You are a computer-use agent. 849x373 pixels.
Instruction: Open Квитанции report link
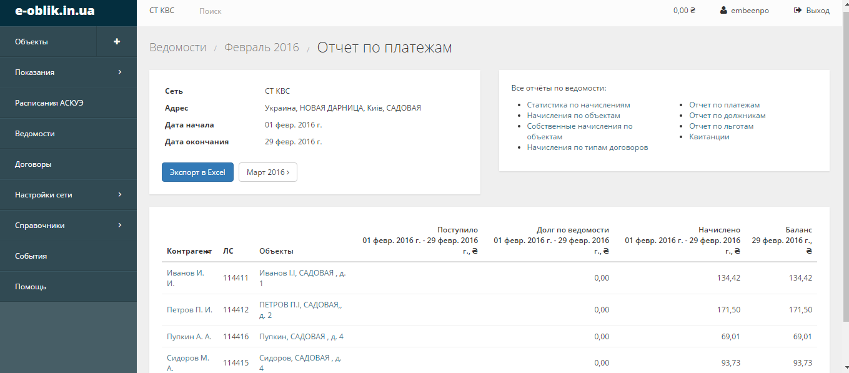tap(709, 137)
